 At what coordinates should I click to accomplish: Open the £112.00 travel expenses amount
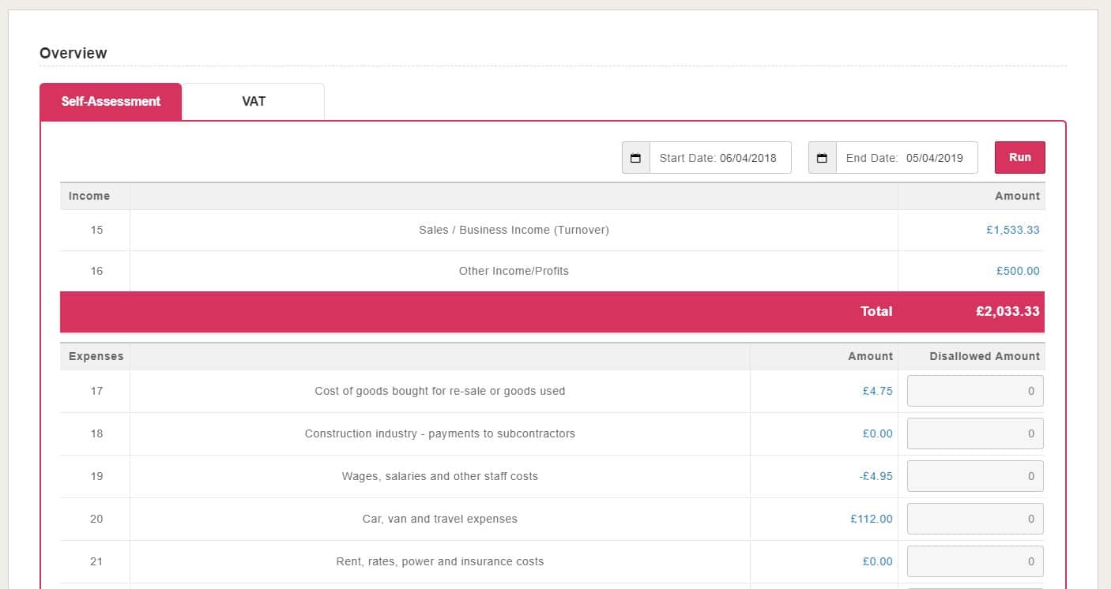(871, 519)
